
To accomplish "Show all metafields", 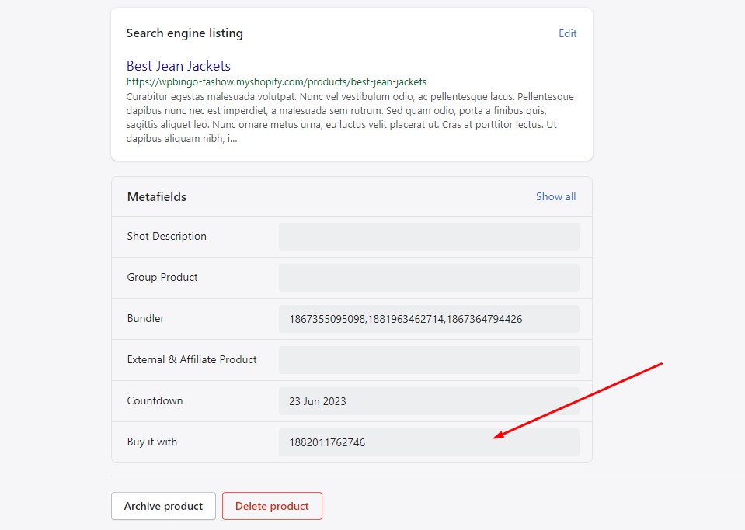I will pos(555,196).
